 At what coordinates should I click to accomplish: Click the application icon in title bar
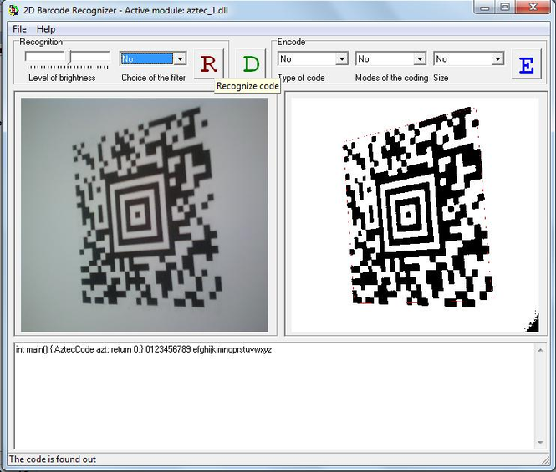(x=13, y=9)
